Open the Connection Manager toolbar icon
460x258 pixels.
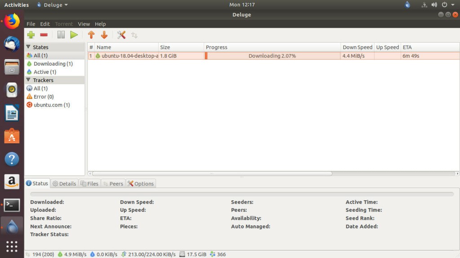(134, 35)
